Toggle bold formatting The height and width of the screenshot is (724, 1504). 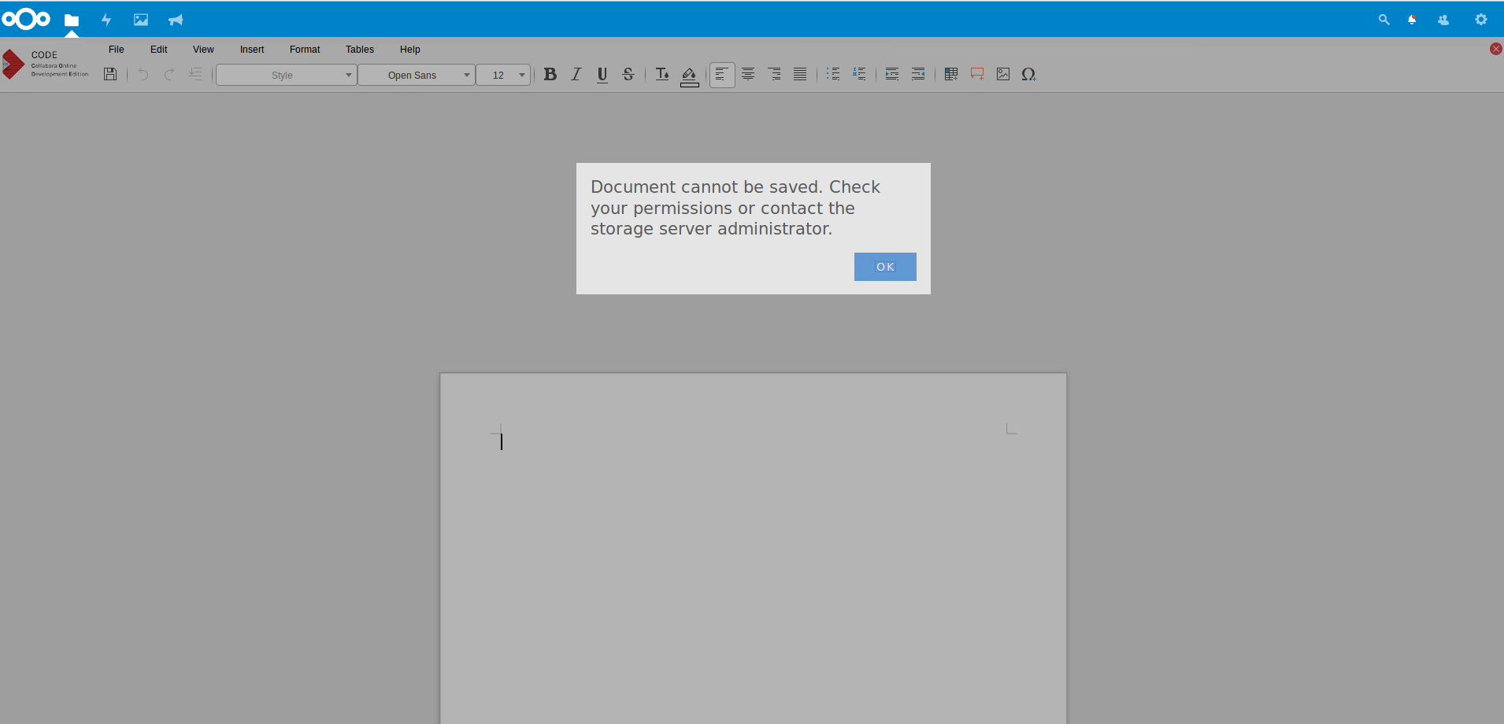[550, 74]
